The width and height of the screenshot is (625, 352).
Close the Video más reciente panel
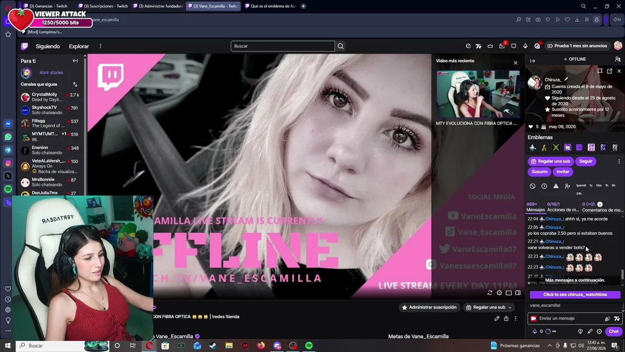[515, 63]
